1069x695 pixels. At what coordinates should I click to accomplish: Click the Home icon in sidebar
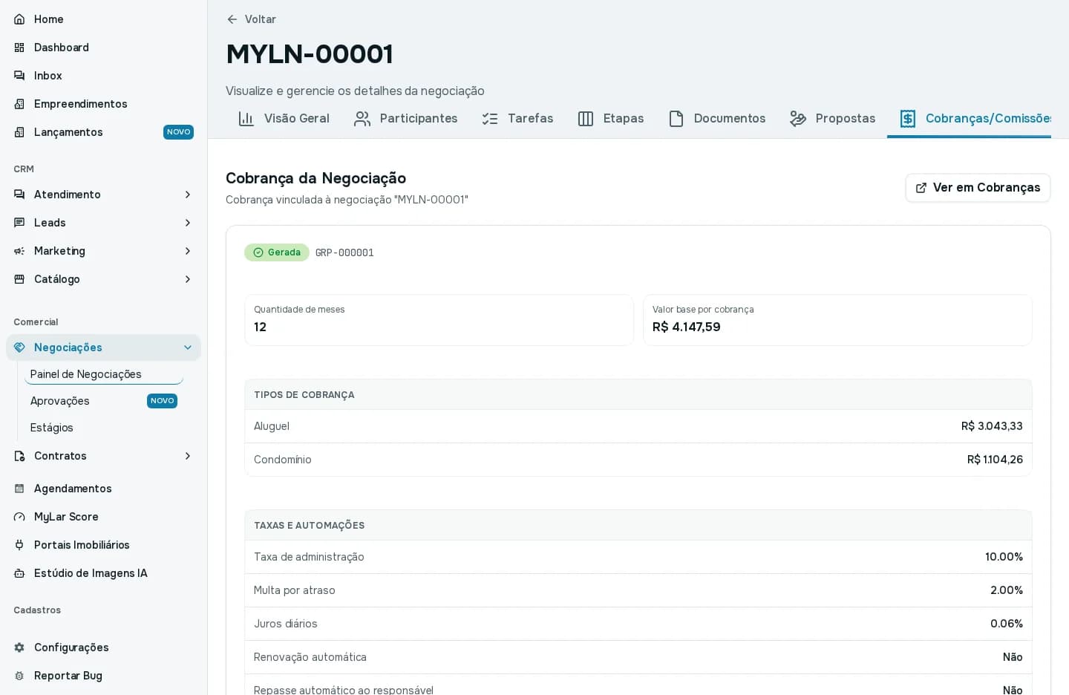click(x=19, y=19)
